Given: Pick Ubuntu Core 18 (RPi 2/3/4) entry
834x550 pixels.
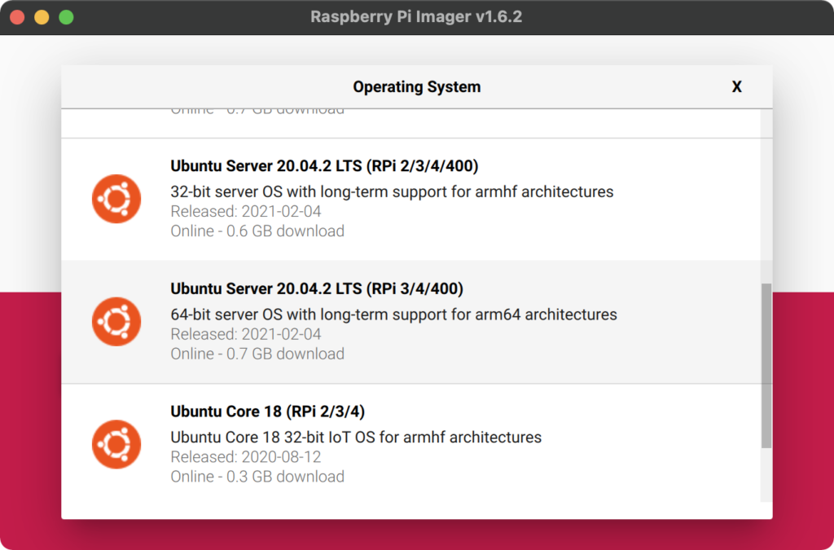Looking at the screenshot, I should [411, 443].
